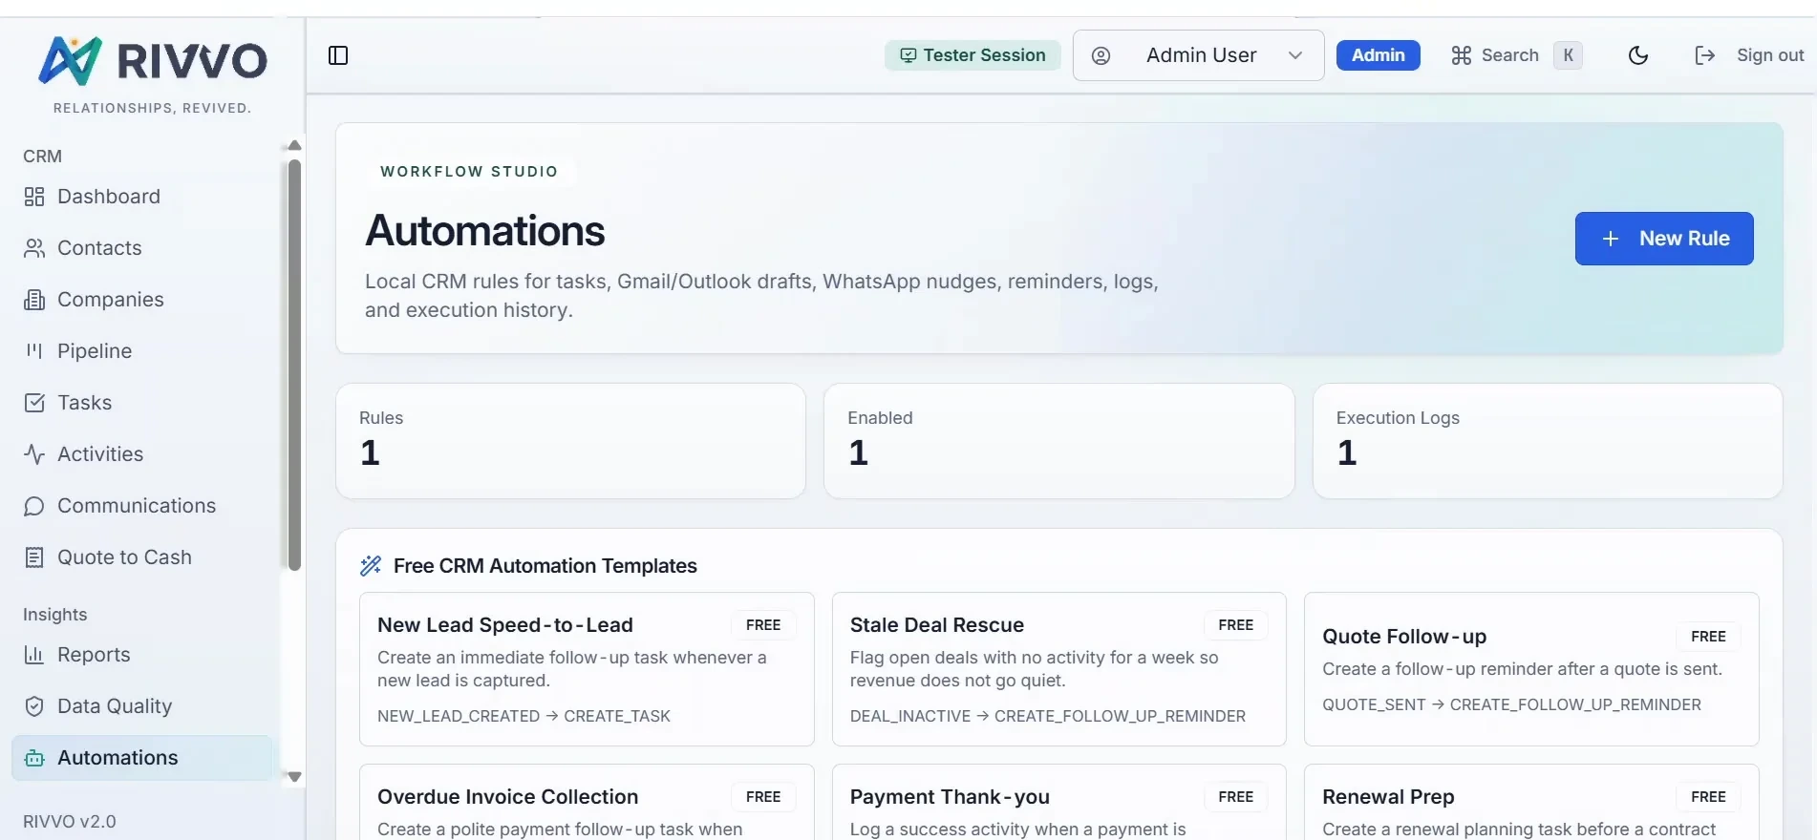Open the Admin User dropdown
The height and width of the screenshot is (840, 1817).
coord(1198,55)
